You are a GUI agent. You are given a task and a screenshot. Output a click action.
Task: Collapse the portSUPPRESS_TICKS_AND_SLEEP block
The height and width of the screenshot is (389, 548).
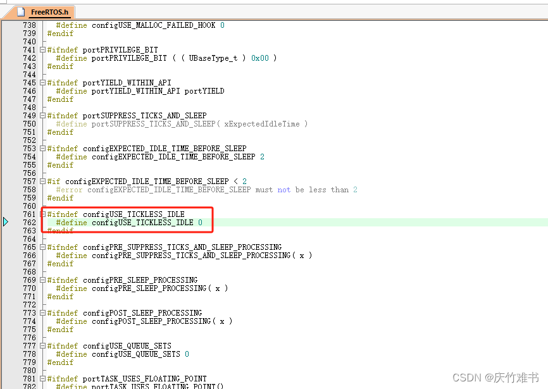tap(42, 116)
